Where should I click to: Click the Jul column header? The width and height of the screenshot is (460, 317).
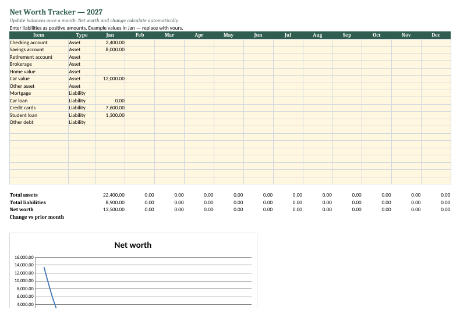[x=288, y=35]
